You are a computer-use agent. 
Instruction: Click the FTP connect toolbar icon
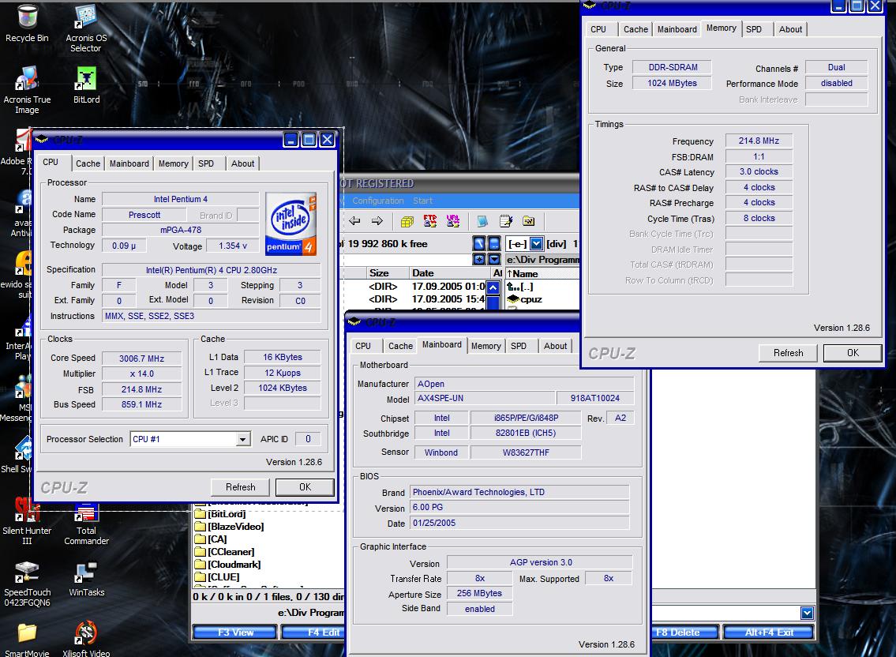pyautogui.click(x=429, y=221)
